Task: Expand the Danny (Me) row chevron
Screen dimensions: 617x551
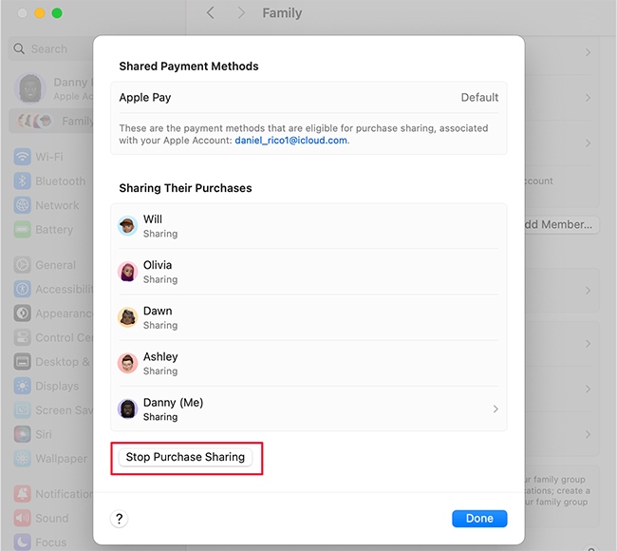Action: click(495, 409)
